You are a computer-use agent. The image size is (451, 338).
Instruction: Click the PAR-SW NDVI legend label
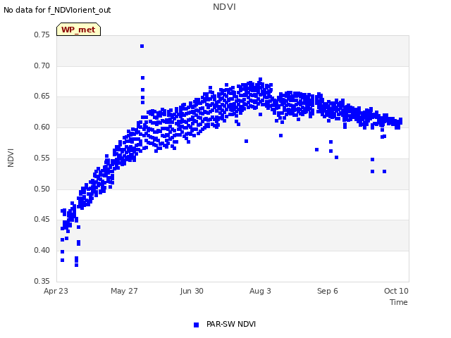point(231,324)
